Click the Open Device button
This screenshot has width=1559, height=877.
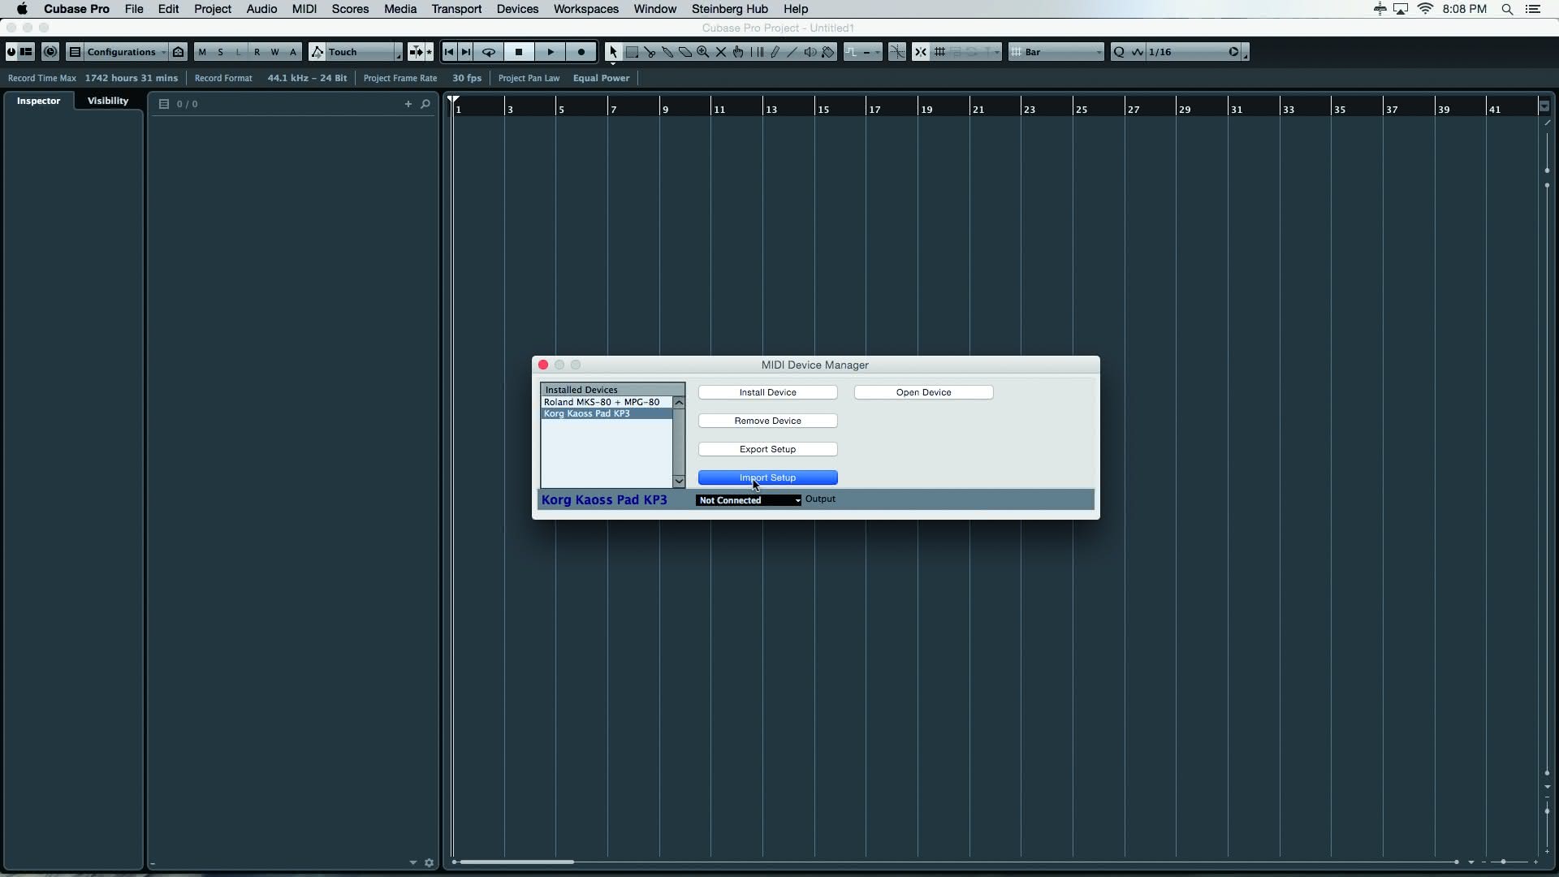coord(924,392)
